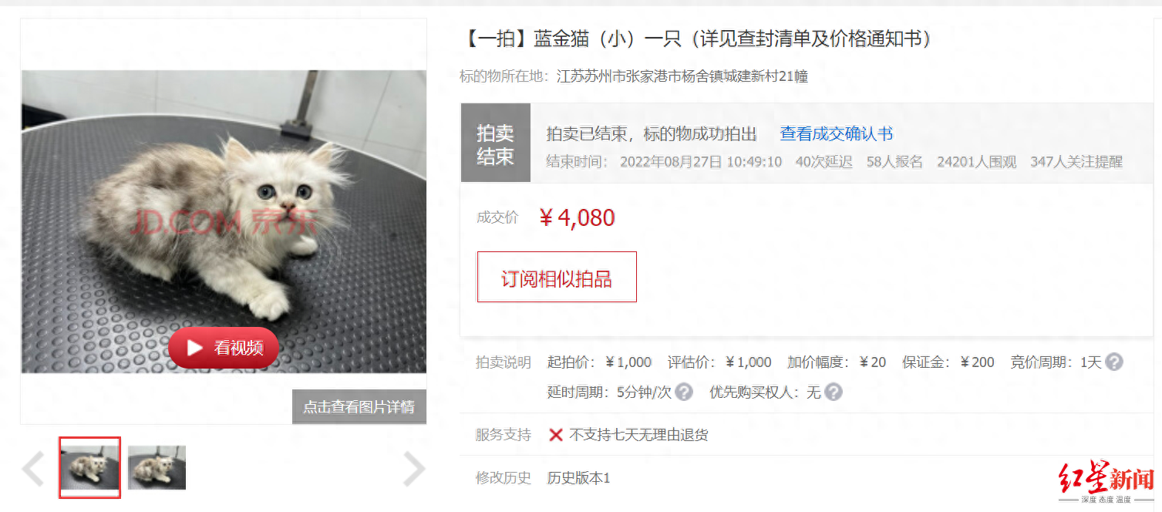Screen dimensions: 1162x512
Task: Click the 拍卖结束 status badge
Action: click(x=495, y=143)
